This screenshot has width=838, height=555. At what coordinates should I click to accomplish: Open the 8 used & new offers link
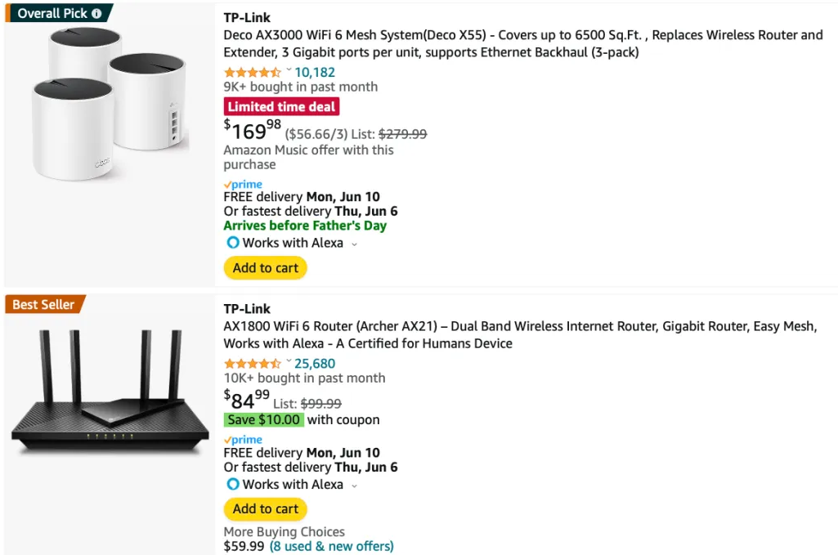pyautogui.click(x=331, y=546)
